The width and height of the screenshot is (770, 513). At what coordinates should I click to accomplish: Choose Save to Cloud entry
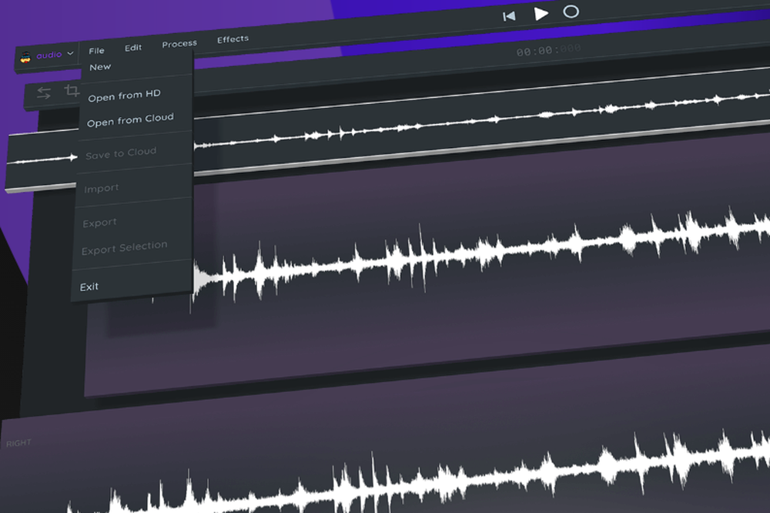point(121,153)
